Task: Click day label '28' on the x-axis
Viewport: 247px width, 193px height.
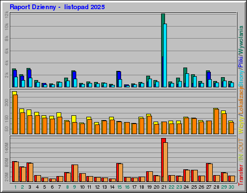Action: tap(217, 187)
